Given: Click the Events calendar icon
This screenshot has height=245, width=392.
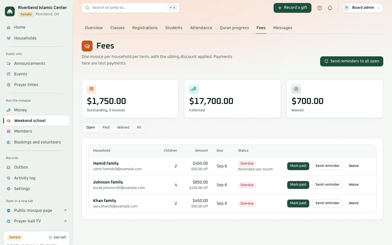Looking at the screenshot, I should click(x=9, y=74).
